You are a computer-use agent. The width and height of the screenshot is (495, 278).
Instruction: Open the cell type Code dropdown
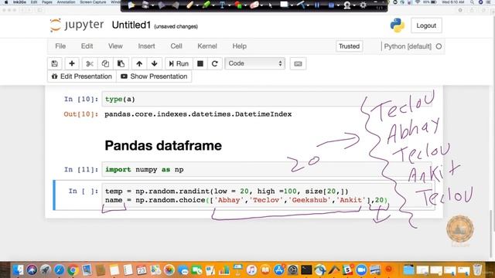click(254, 63)
